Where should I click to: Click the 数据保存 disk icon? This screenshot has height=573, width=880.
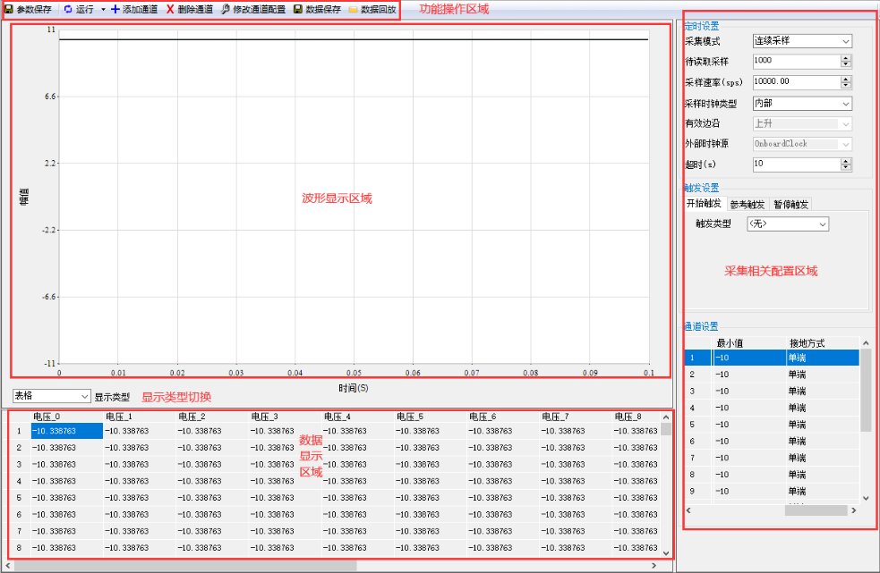[298, 9]
